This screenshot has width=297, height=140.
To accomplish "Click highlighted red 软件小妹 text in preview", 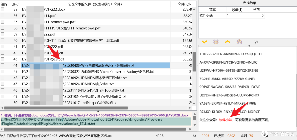I will coord(226,120).
